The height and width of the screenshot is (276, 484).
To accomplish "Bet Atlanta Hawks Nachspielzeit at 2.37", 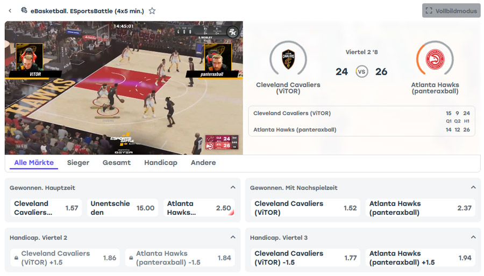I will 421,208.
